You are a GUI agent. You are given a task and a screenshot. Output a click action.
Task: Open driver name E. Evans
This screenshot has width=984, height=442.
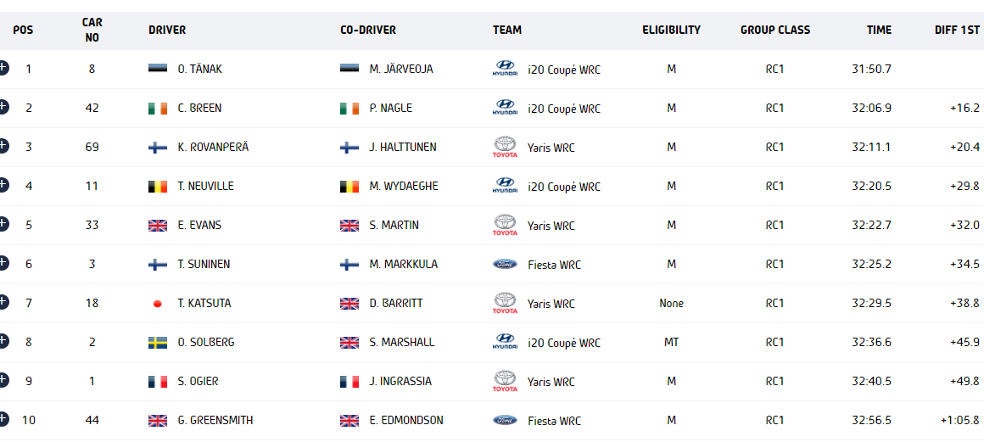tap(199, 226)
